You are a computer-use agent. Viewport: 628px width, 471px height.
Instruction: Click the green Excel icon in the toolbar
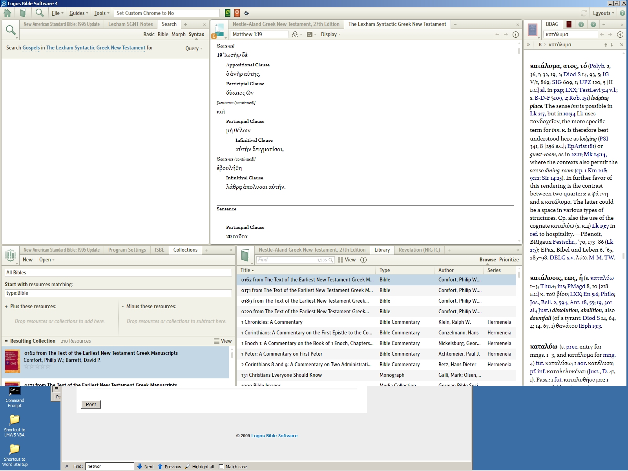click(227, 13)
